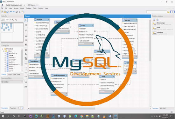Open Google Chrome from the taskbar

point(81,116)
